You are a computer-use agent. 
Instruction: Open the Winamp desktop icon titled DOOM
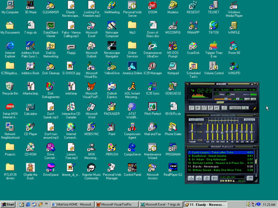152,5
